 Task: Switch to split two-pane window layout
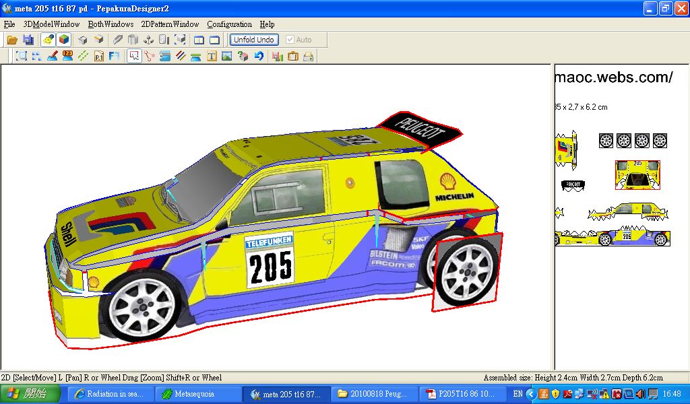click(199, 40)
